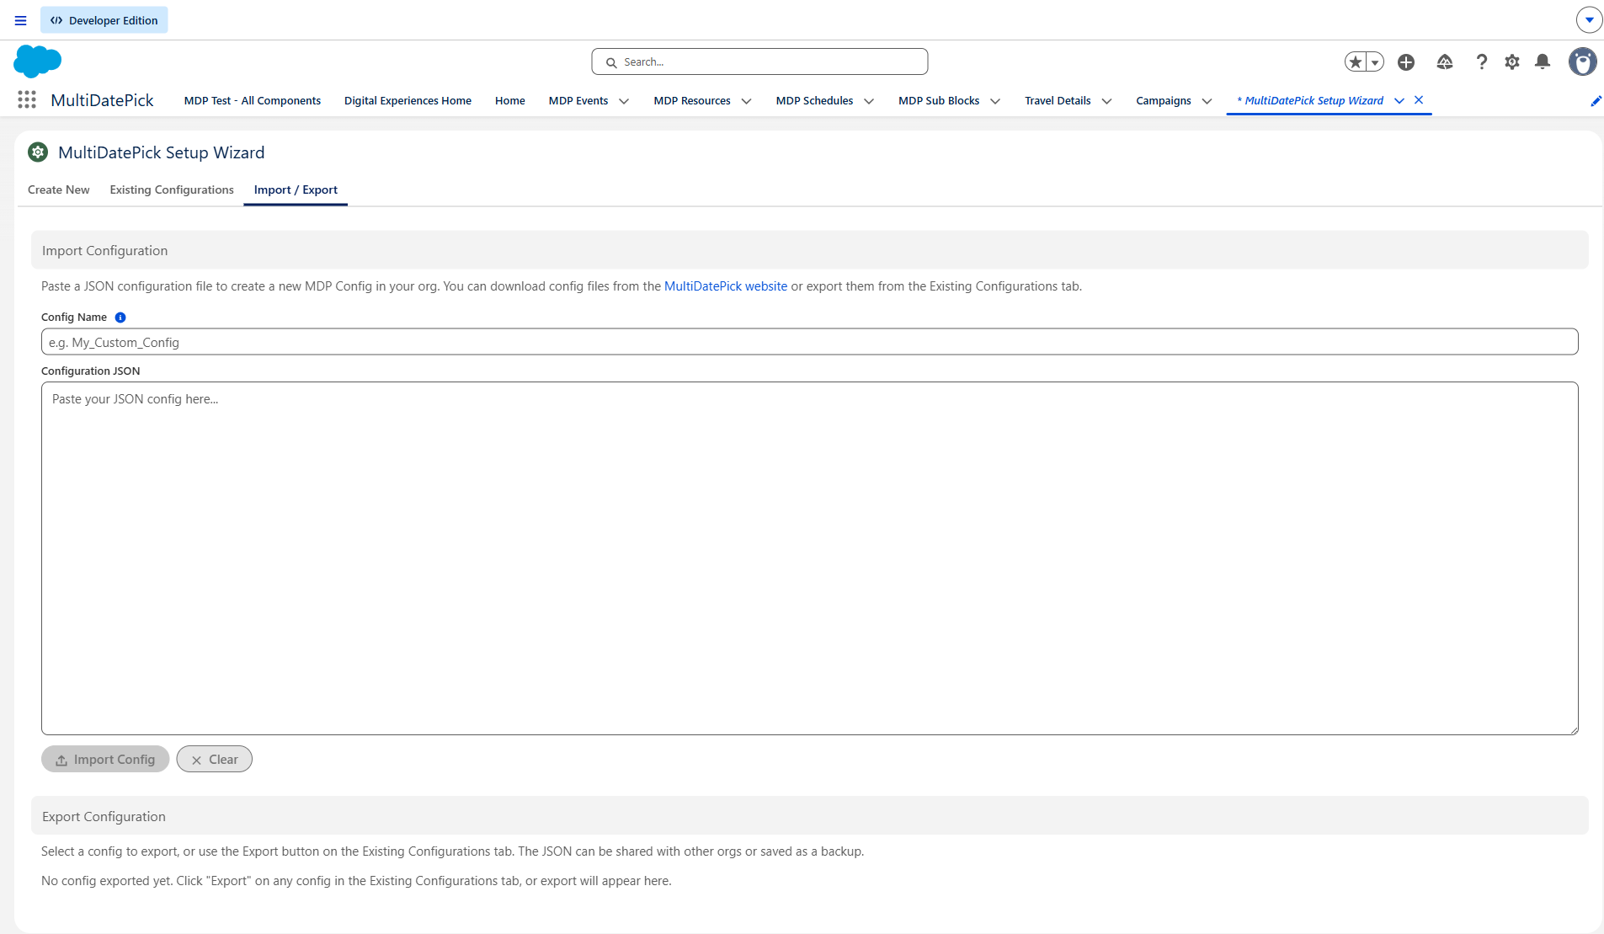Click the Import Config button
Viewport: 1604px width, 934px height.
point(105,759)
